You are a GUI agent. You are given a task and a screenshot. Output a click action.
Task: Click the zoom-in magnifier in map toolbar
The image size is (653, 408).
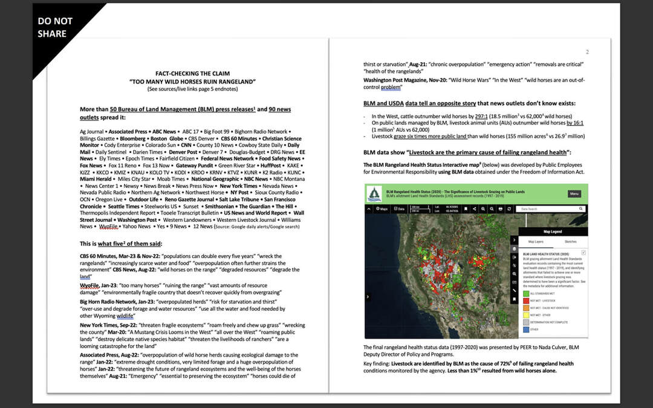pos(484,209)
